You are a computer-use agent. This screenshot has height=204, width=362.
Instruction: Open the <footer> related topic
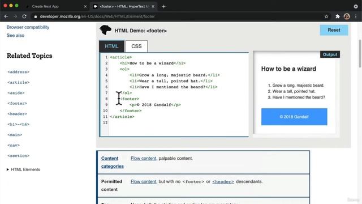click(17, 103)
